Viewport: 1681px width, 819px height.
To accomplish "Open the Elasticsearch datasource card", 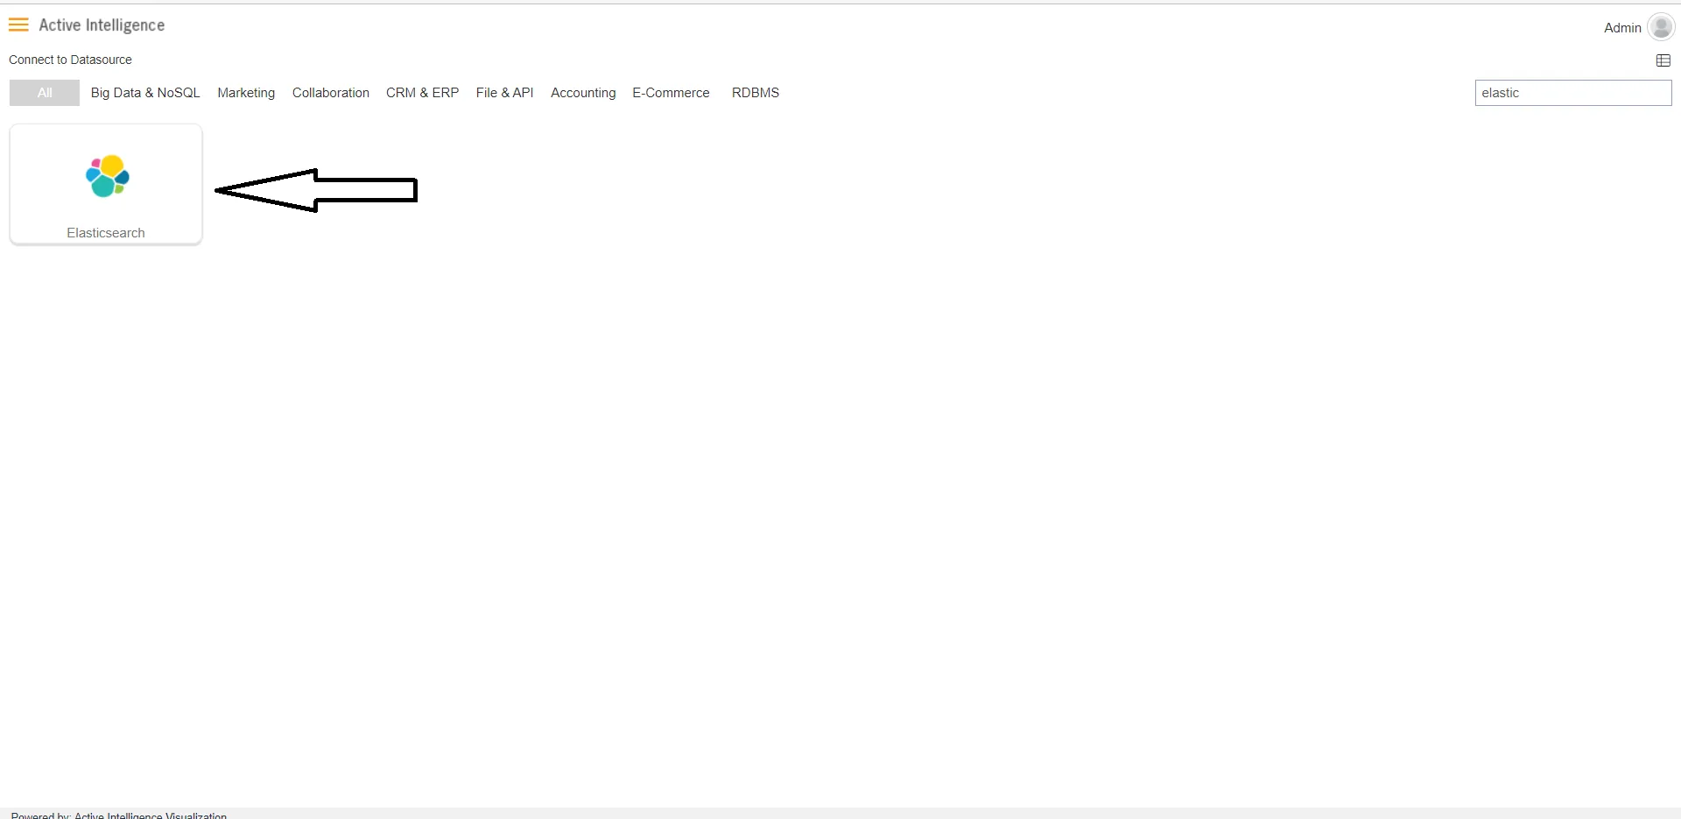I will (x=106, y=184).
